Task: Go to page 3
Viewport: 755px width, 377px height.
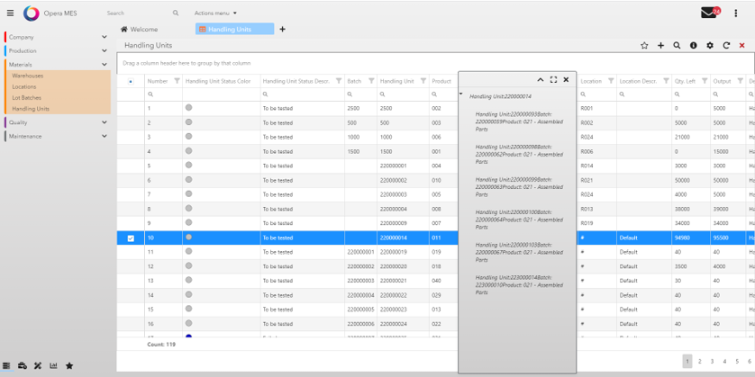Action: [x=712, y=361]
